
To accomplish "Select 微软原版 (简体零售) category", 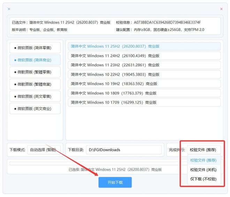I will tap(35, 48).
